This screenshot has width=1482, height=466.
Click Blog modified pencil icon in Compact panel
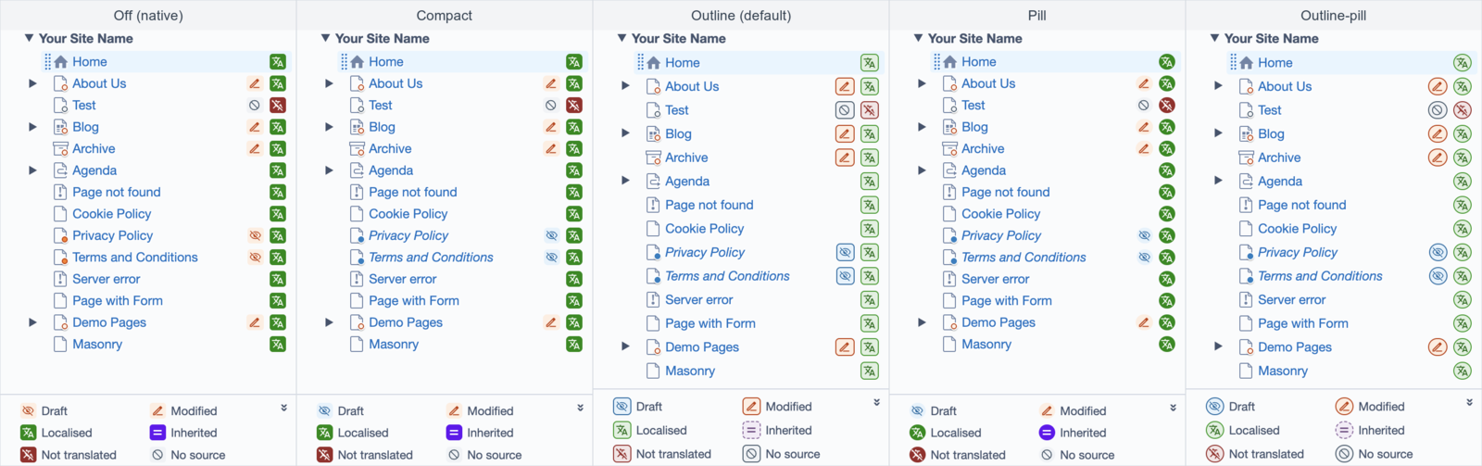551,127
